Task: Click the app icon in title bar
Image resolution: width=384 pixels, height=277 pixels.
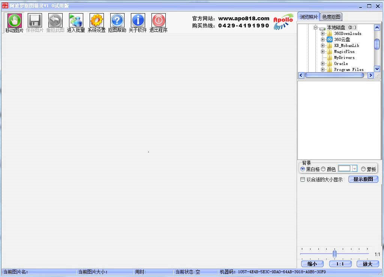Action: click(5, 6)
